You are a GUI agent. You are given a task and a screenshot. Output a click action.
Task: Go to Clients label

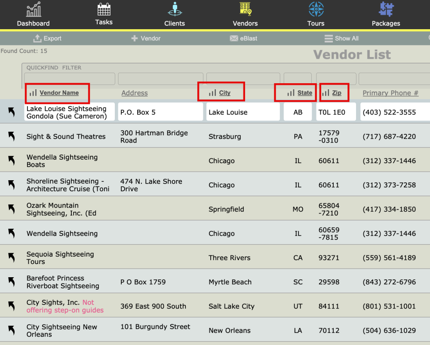point(175,24)
